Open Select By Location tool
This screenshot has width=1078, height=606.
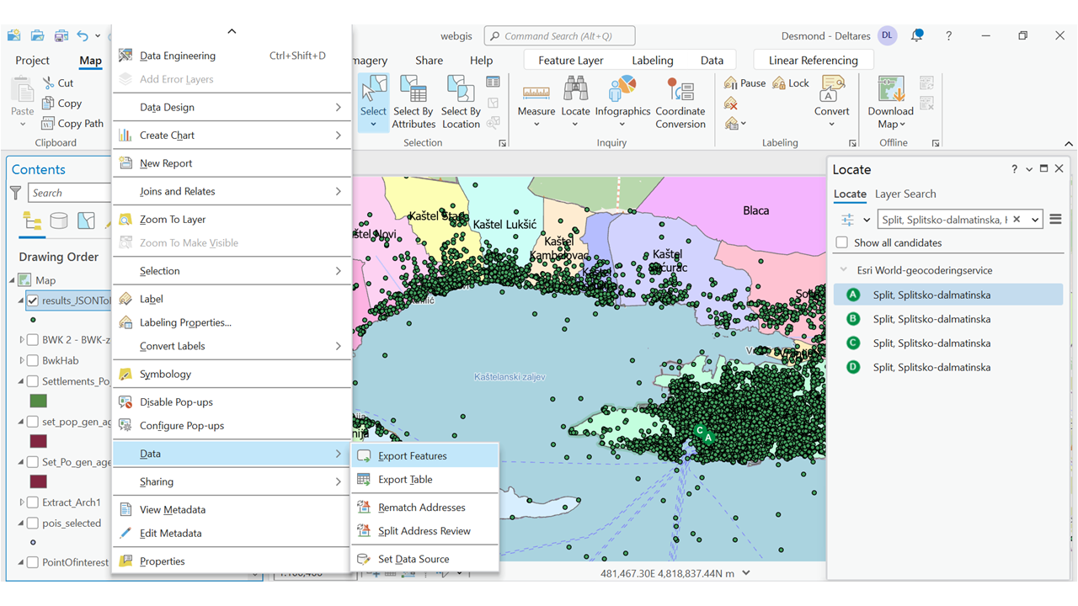(461, 103)
